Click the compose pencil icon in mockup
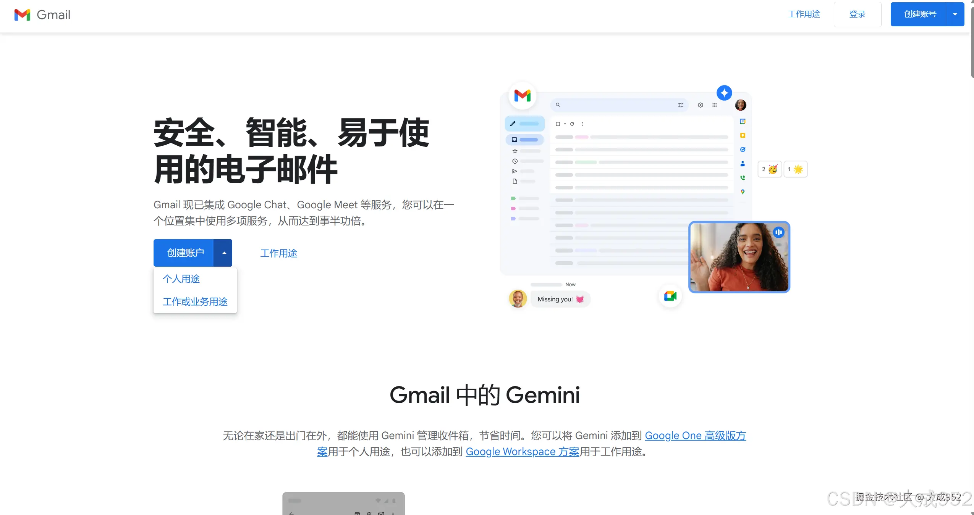 point(513,124)
